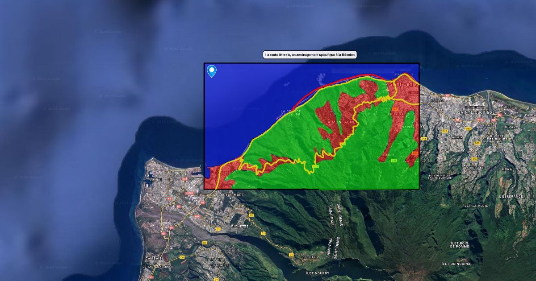This screenshot has height=281, width=536.
Task: Click the L'ESPÉRANCE place label
Action: [x=511, y=196]
